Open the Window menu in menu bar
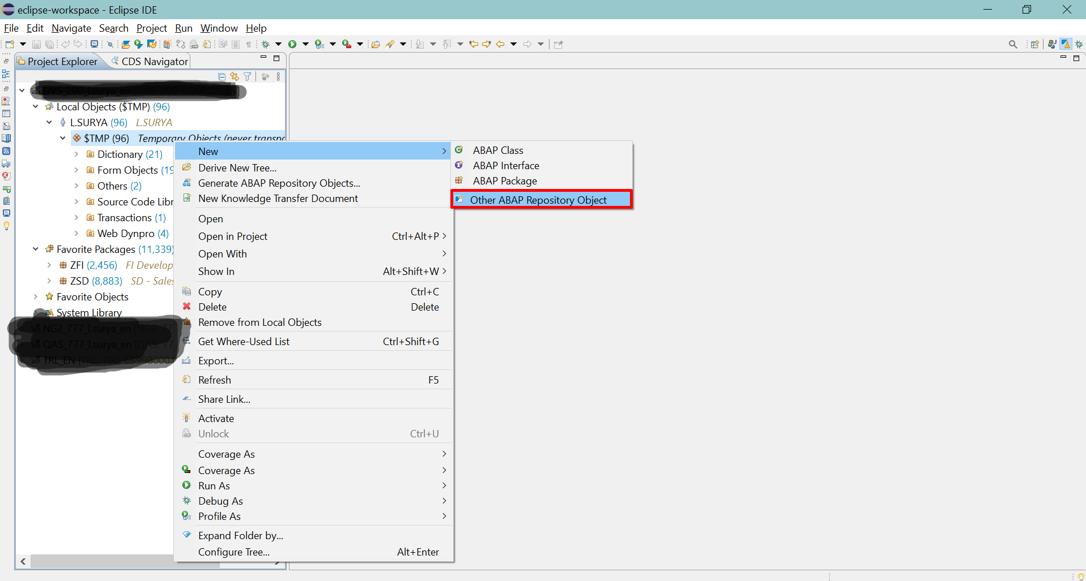 pyautogui.click(x=219, y=28)
